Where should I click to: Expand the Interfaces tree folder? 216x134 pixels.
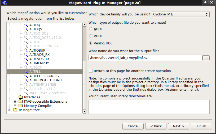pos(15,97)
